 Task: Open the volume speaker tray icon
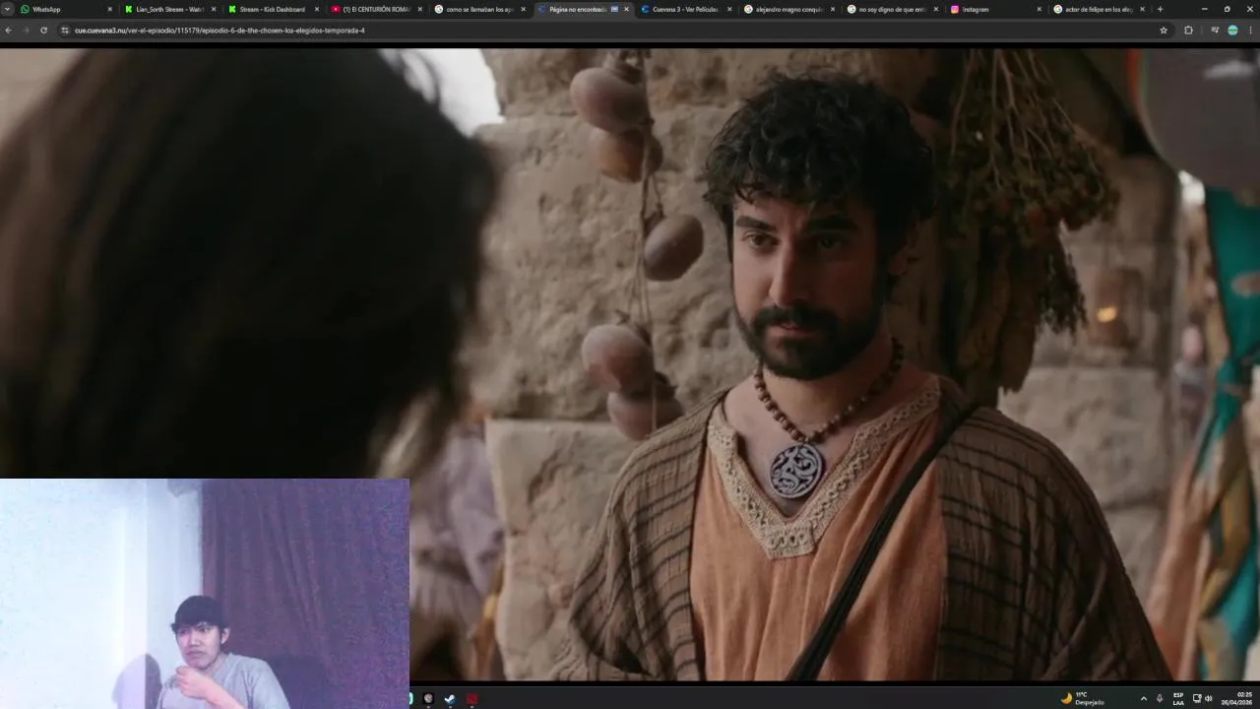pyautogui.click(x=1209, y=698)
